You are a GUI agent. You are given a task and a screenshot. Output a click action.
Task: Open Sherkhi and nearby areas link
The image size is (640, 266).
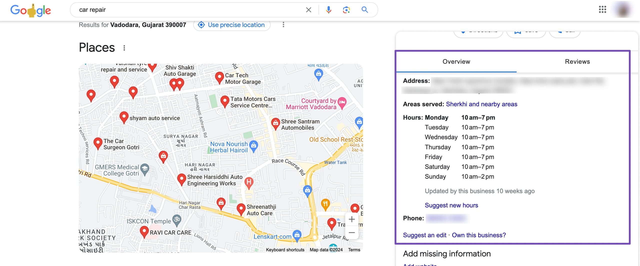pos(481,104)
